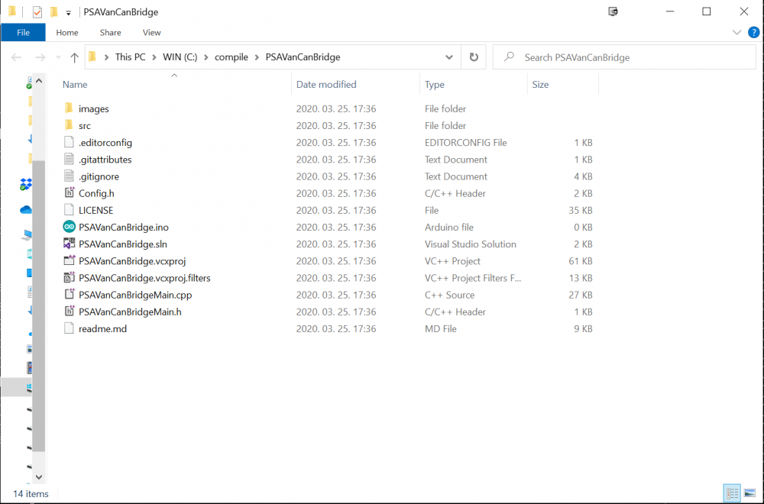Open the address bar history dropdown
764x504 pixels.
(448, 57)
